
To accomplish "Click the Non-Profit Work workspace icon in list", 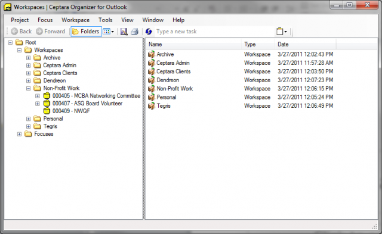I will (151, 89).
